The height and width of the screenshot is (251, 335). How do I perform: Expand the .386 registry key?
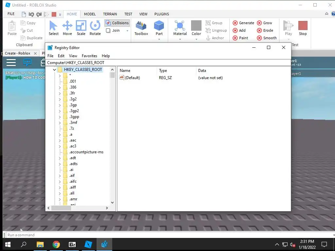click(60, 87)
